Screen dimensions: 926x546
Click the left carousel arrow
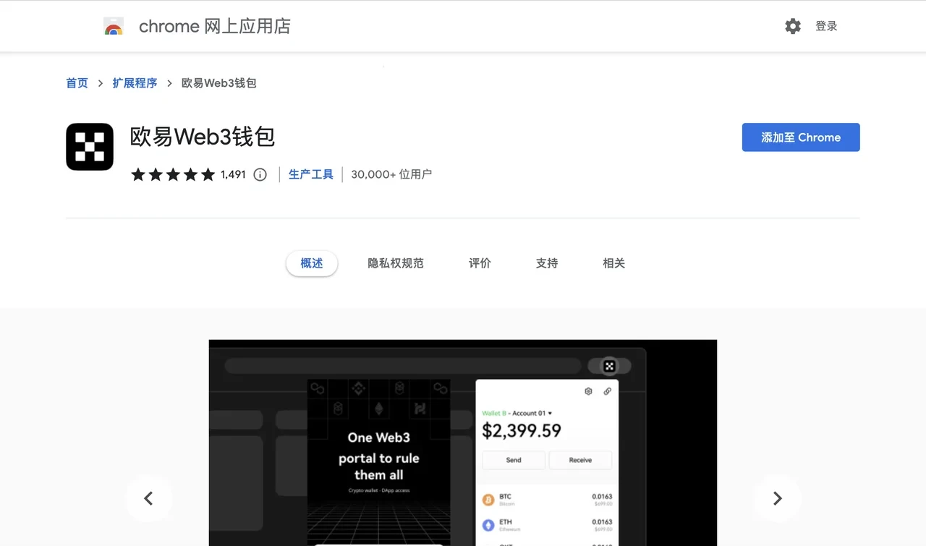pyautogui.click(x=148, y=498)
